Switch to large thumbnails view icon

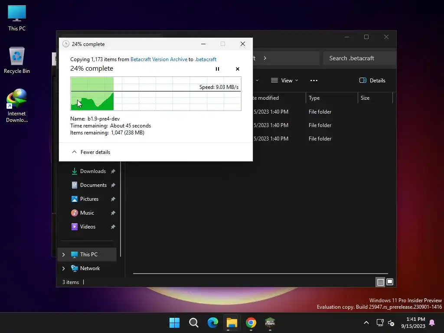(390, 282)
